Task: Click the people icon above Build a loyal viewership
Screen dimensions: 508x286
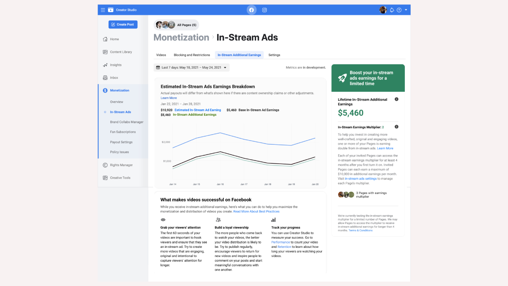Action: pyautogui.click(x=218, y=220)
